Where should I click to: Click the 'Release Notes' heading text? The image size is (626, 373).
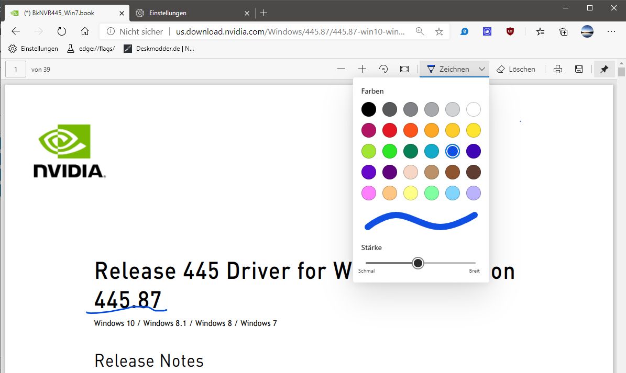pyautogui.click(x=149, y=360)
